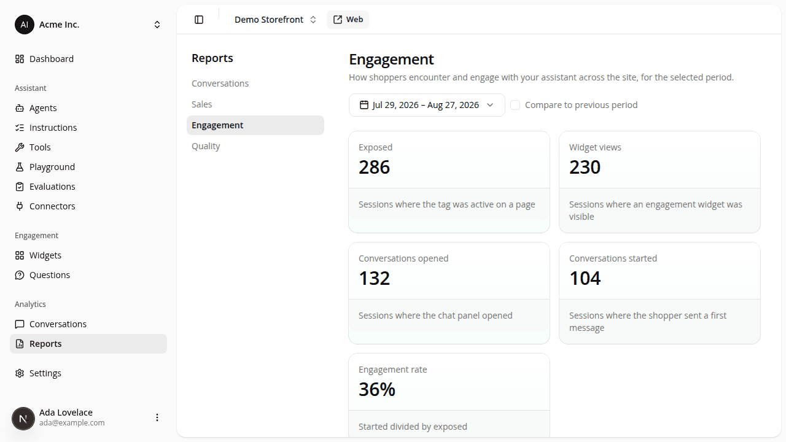
Task: Click the Exposed metric card
Action: coord(449,182)
